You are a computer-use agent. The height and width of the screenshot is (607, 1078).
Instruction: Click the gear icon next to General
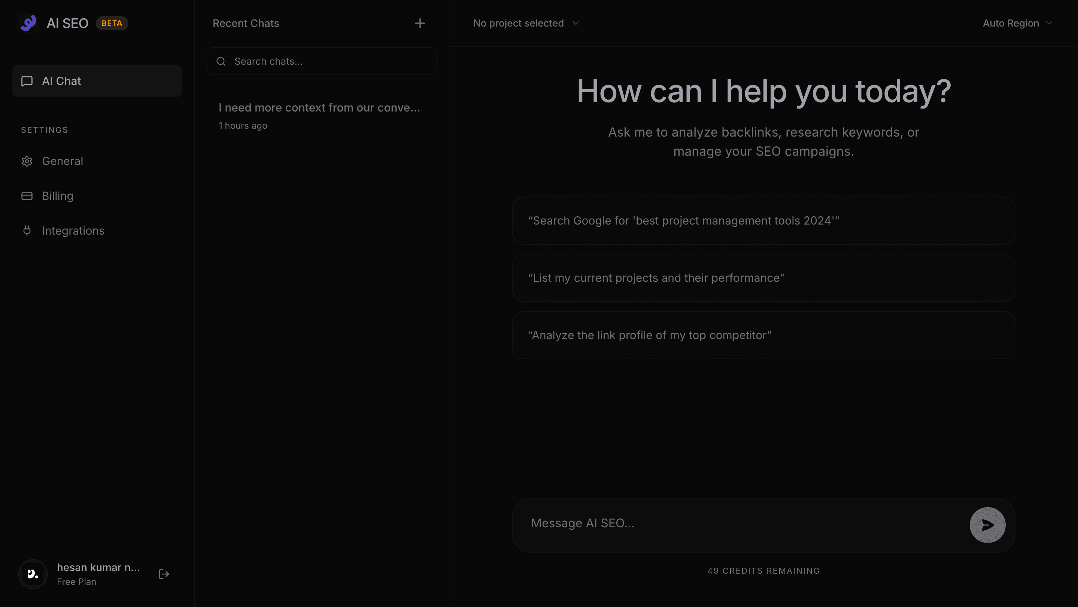coord(27,161)
